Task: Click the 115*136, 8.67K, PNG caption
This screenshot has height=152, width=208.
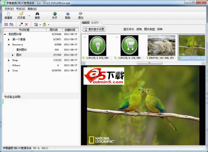Action: [x=97, y=58]
